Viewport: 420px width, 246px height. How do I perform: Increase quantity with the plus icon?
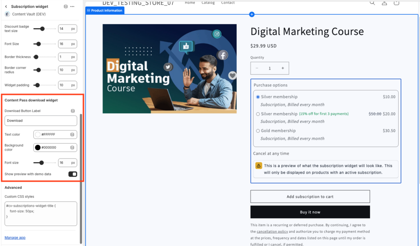283,68
